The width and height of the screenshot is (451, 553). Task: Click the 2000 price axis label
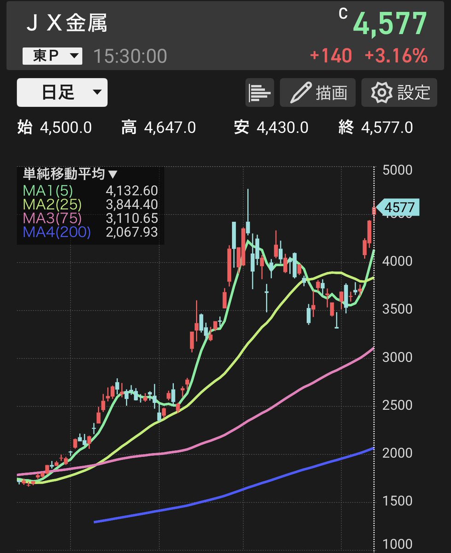coord(398,453)
